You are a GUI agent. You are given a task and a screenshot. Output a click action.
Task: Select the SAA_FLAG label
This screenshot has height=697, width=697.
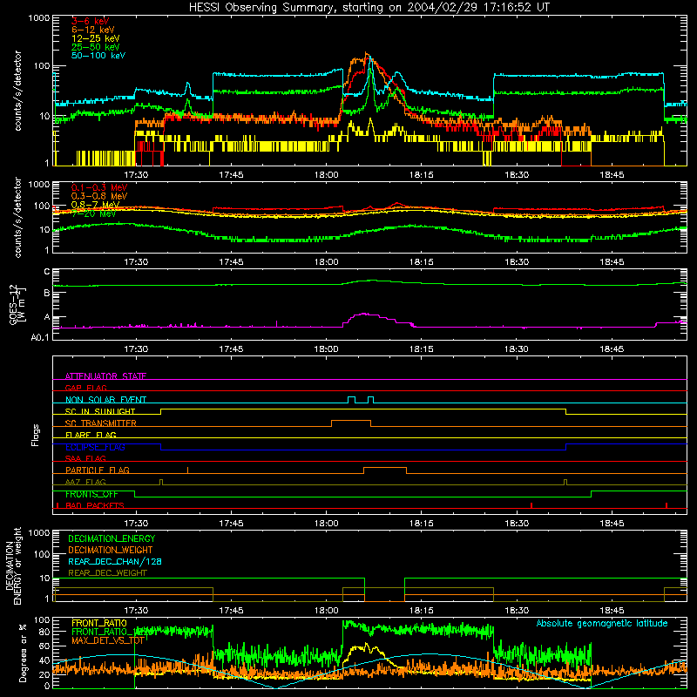85,458
